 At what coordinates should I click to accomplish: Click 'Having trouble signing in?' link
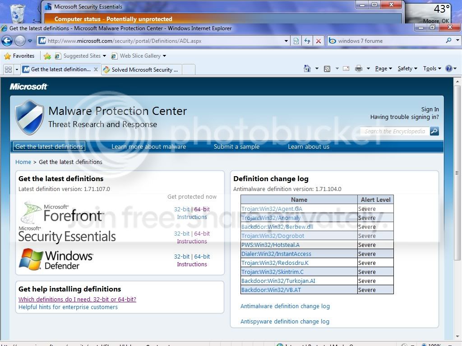coord(405,117)
